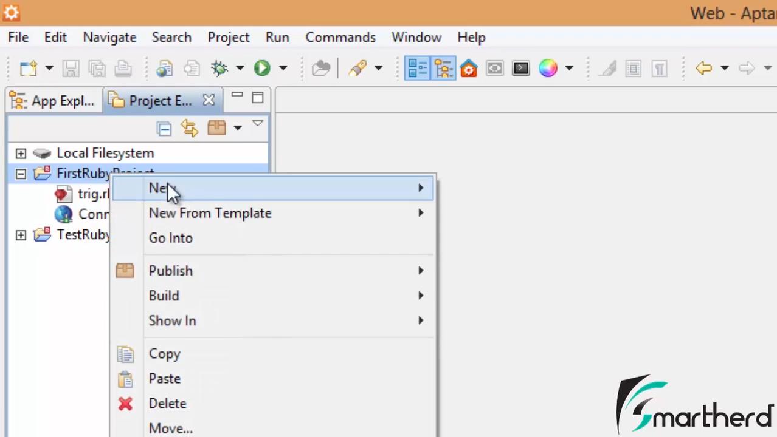The width and height of the screenshot is (777, 437).
Task: Choose Delete from context menu
Action: [x=273, y=404]
